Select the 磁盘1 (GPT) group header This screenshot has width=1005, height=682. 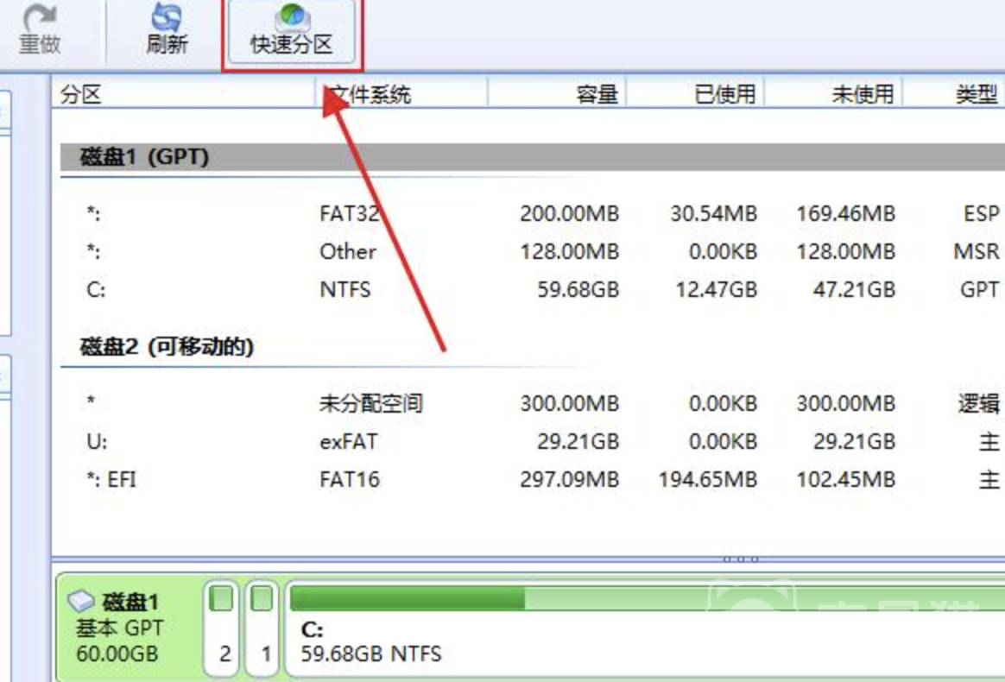[145, 157]
